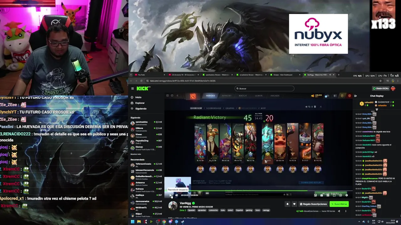Image resolution: width=401 pixels, height=225 pixels.
Task: Click the green KICK logo
Action: point(143,88)
